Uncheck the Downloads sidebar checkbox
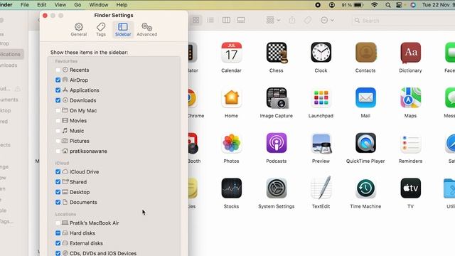 pyautogui.click(x=58, y=100)
